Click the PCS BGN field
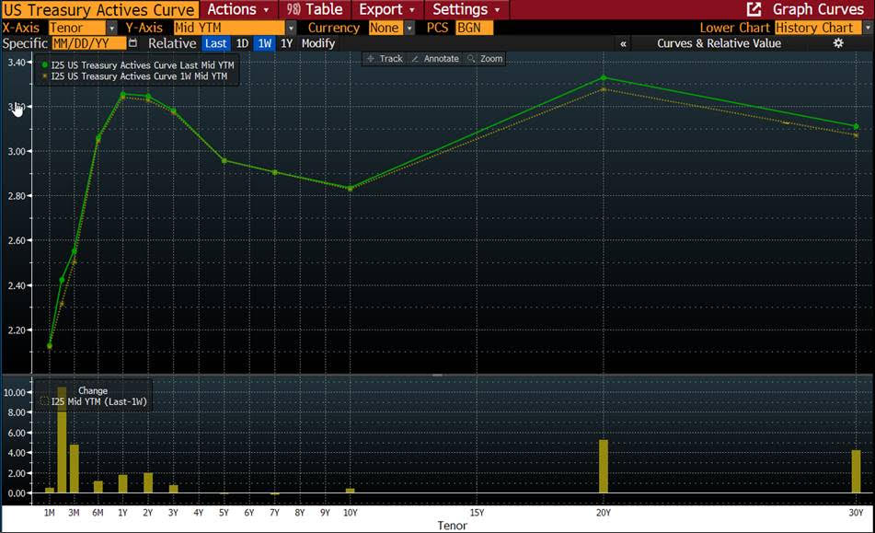This screenshot has height=533, width=875. pos(474,28)
